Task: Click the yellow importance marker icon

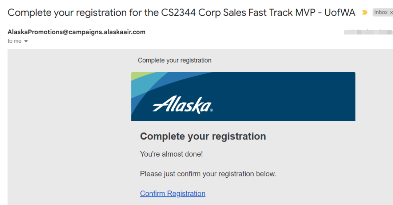Action: click(x=365, y=12)
